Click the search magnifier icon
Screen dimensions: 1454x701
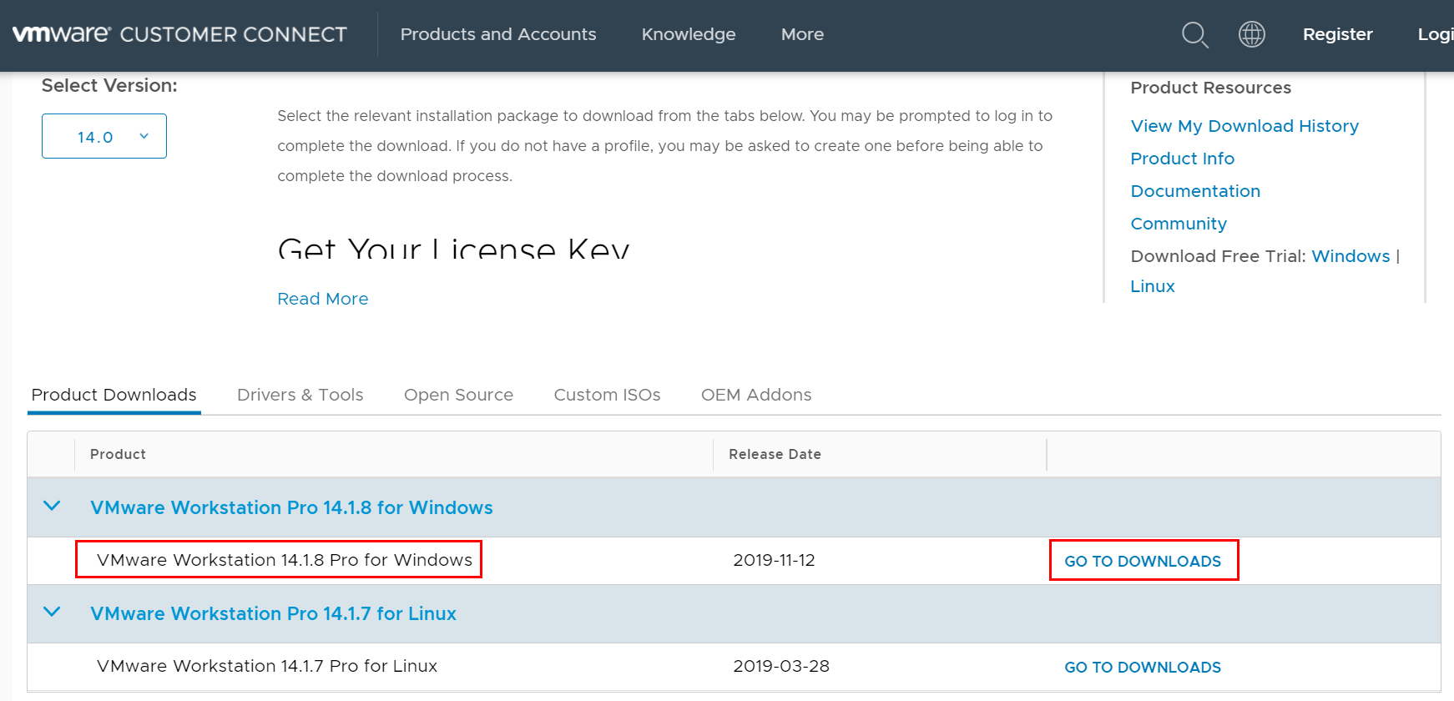coord(1195,35)
